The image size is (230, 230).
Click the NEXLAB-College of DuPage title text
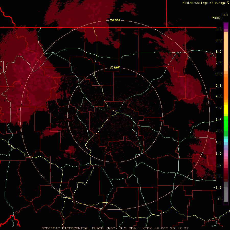[204, 3]
